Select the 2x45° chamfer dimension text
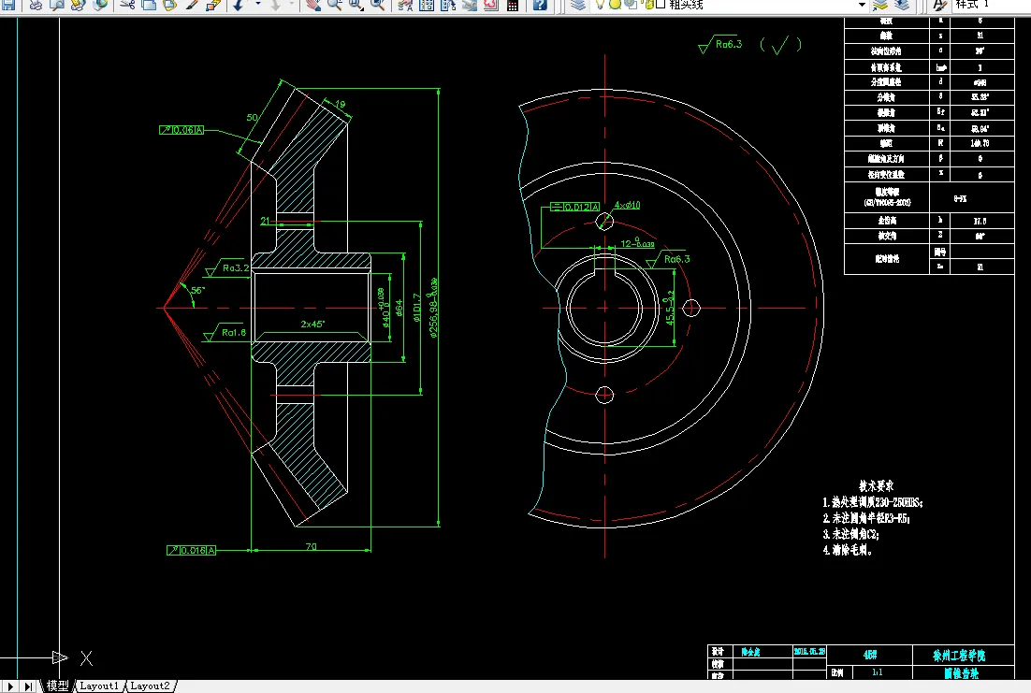The height and width of the screenshot is (693, 1031). (313, 325)
